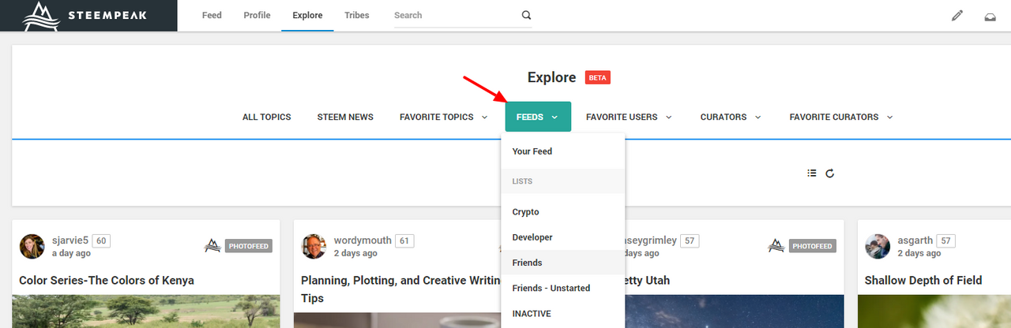Screen dimensions: 1011x328
Task: Collapse the FEEDS dropdown
Action: click(537, 117)
